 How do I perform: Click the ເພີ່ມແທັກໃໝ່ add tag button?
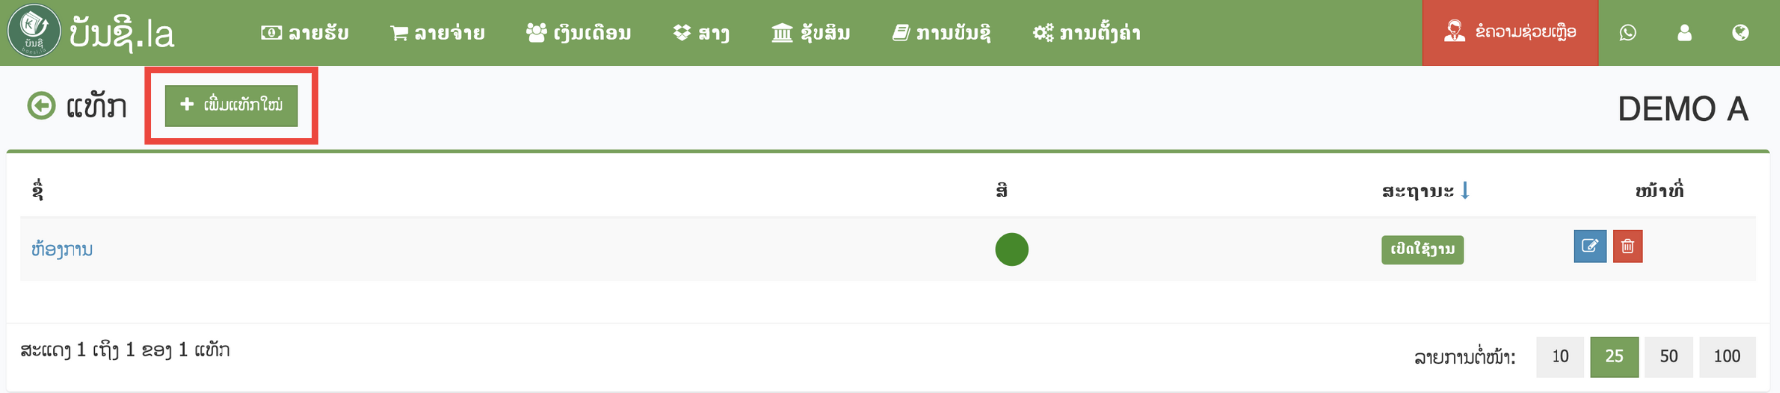coord(231,105)
